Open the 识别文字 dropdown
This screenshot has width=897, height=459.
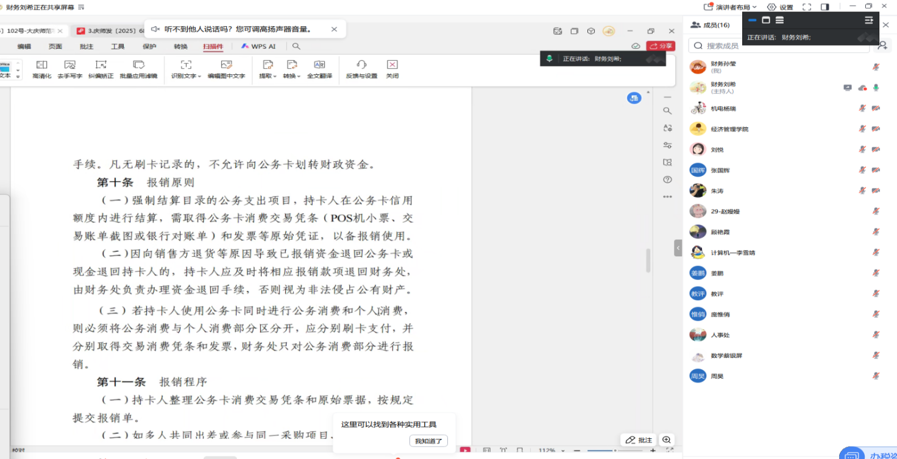186,69
